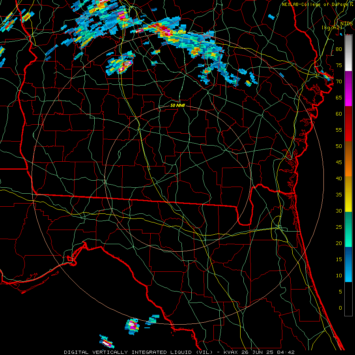
Task: Click the NIDS label above the legend
Action: point(346,23)
